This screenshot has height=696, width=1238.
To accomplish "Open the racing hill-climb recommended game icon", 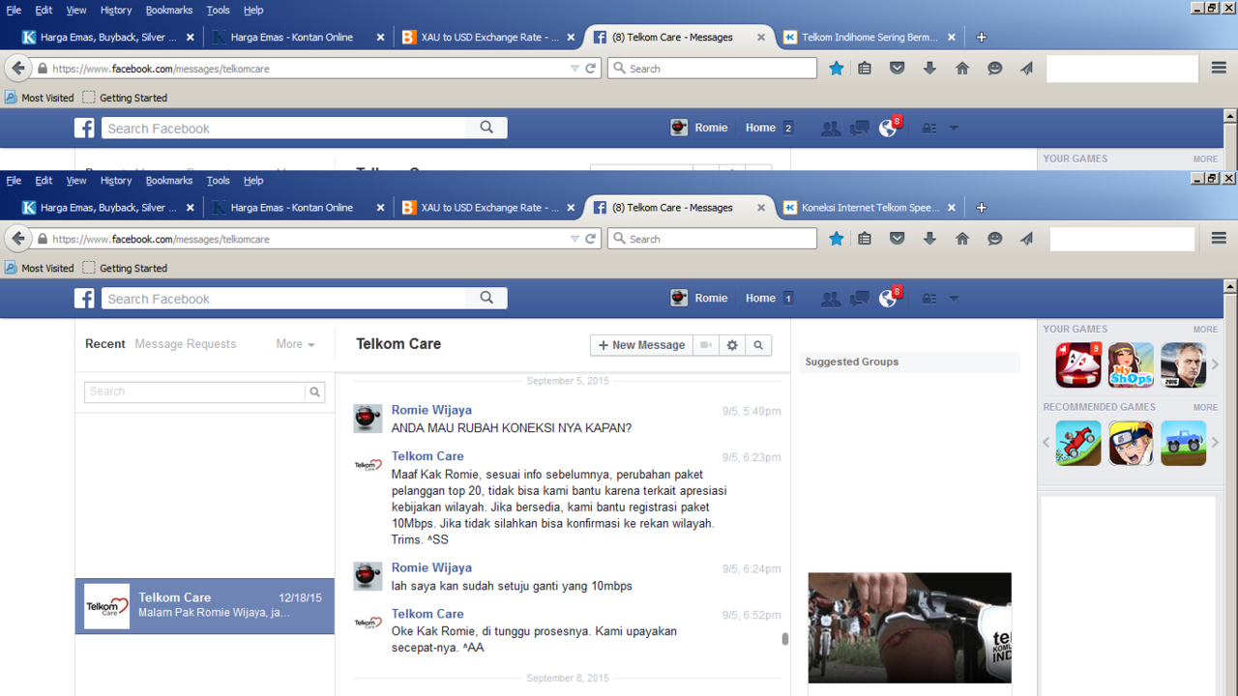I will point(1078,444).
